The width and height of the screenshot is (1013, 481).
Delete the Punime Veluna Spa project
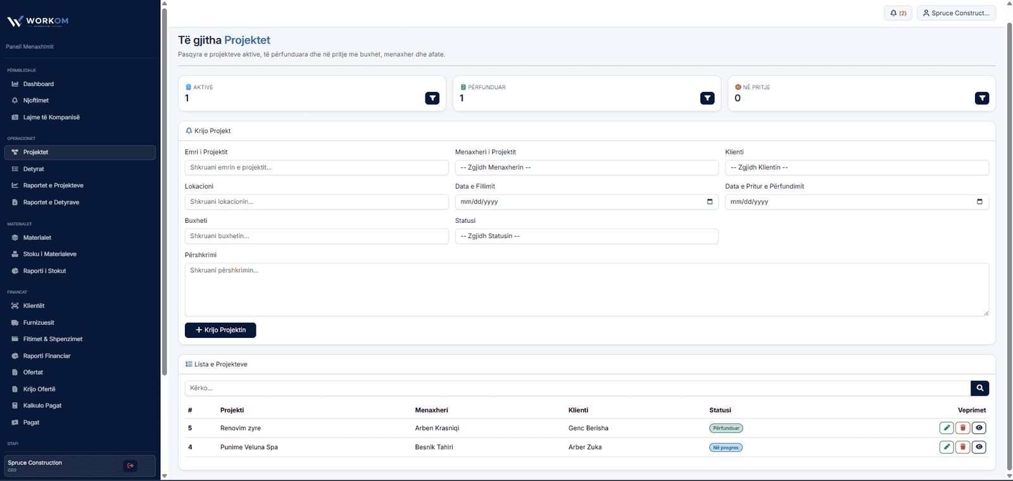(x=963, y=447)
